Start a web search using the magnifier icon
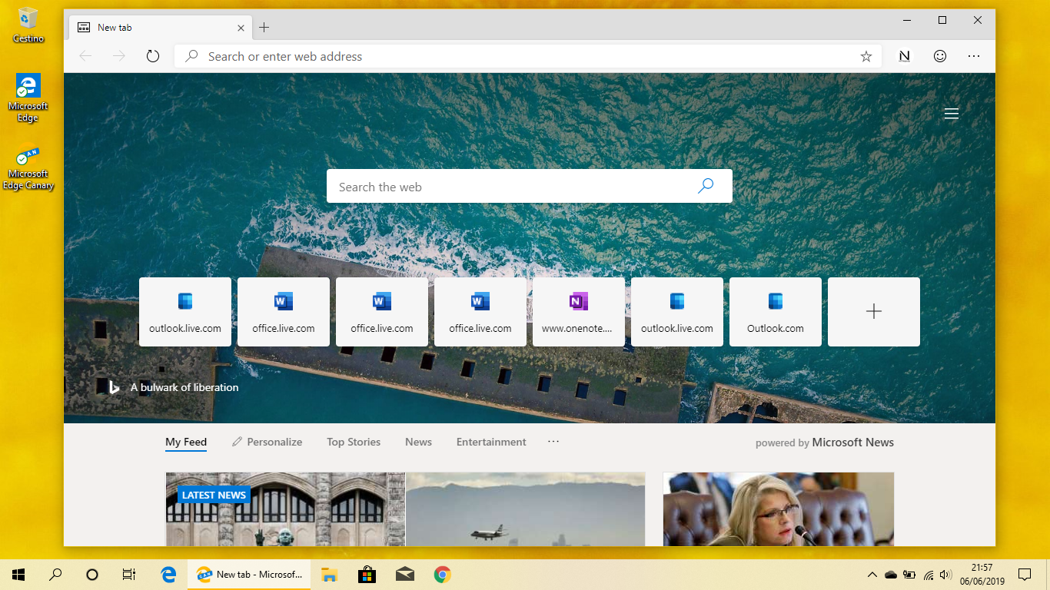Image resolution: width=1050 pixels, height=590 pixels. coord(705,186)
